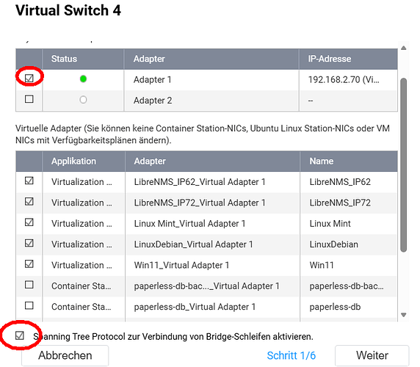The width and height of the screenshot is (420, 367).
Task: Click Linux Mint_Virtual Adapter 1 cell
Action: pos(212,224)
